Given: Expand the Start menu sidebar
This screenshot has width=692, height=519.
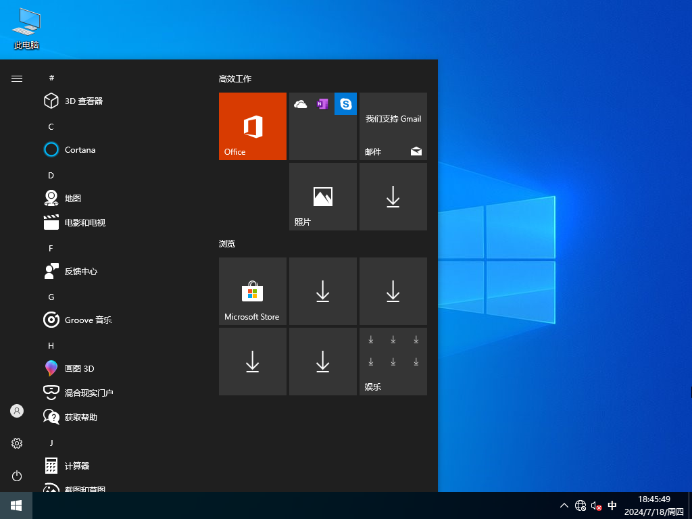Looking at the screenshot, I should 17,78.
